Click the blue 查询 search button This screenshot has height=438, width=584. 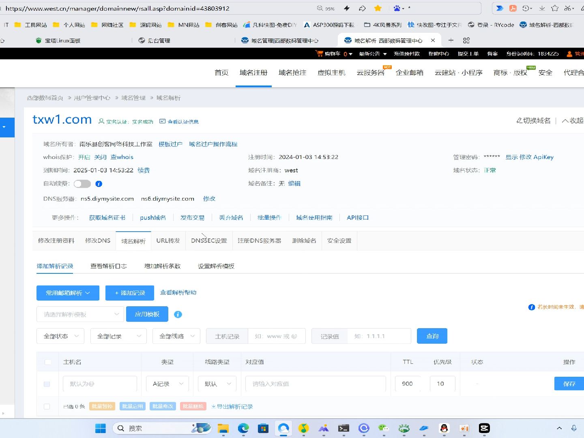click(432, 336)
